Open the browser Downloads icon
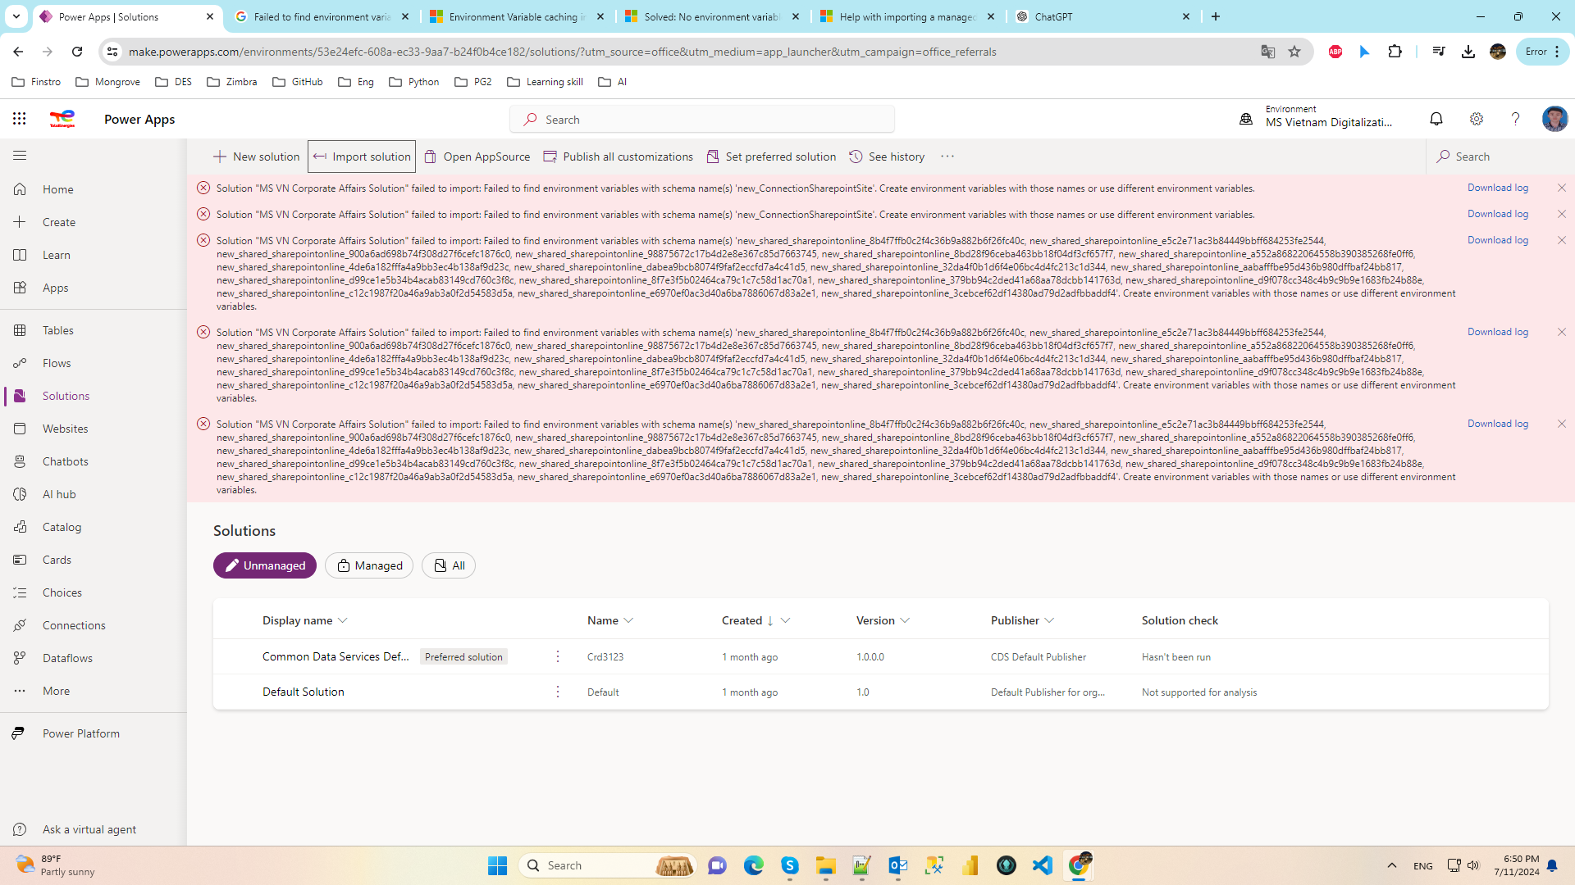 (x=1468, y=52)
